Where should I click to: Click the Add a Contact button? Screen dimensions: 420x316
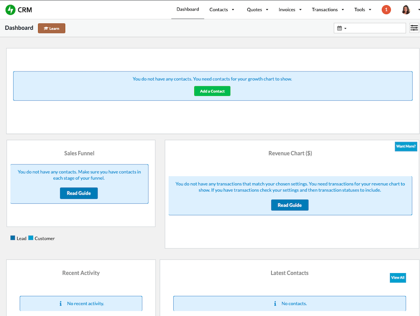[x=212, y=91]
